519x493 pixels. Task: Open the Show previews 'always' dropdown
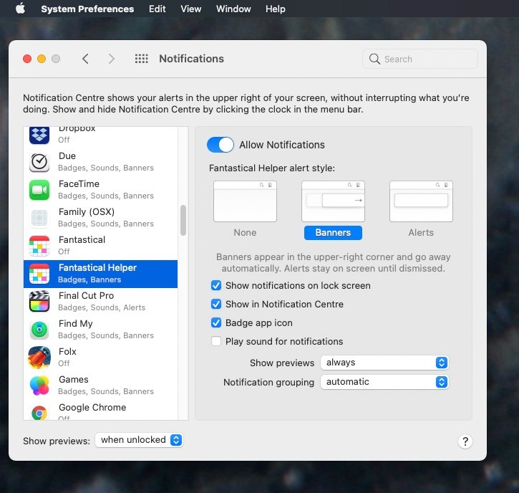pyautogui.click(x=384, y=363)
